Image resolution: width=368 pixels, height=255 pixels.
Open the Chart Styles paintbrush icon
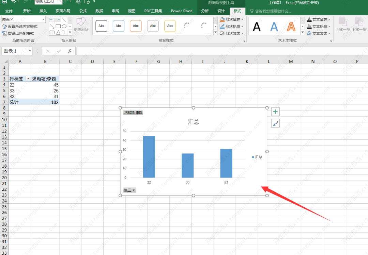pyautogui.click(x=275, y=123)
